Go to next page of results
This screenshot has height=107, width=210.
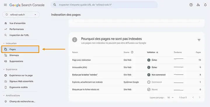[x=199, y=97]
